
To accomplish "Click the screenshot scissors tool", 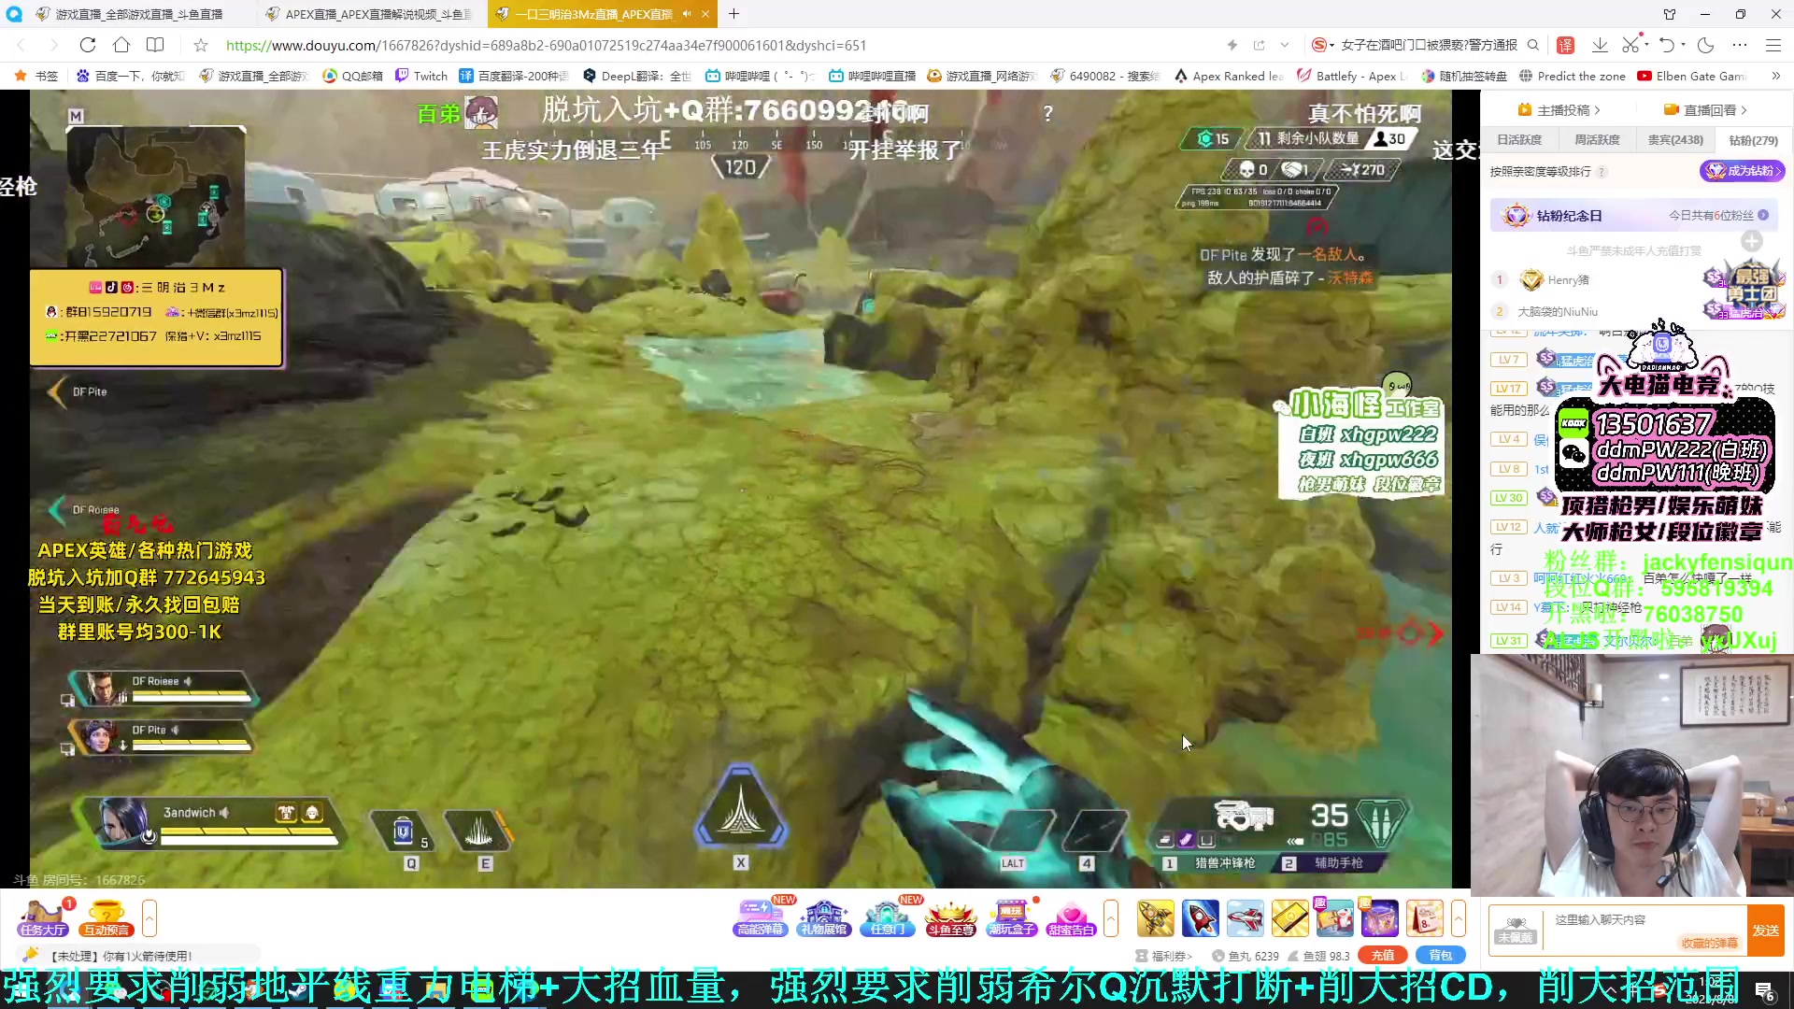I will point(1630,45).
